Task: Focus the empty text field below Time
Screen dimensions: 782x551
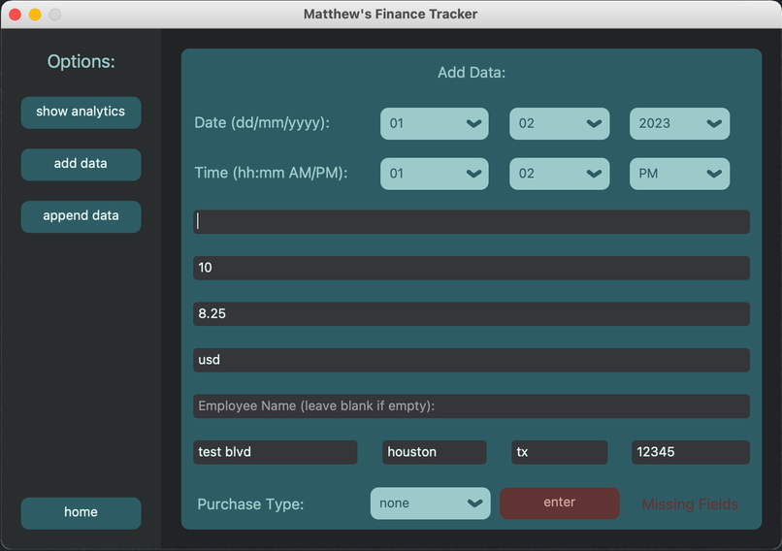Action: pos(472,221)
